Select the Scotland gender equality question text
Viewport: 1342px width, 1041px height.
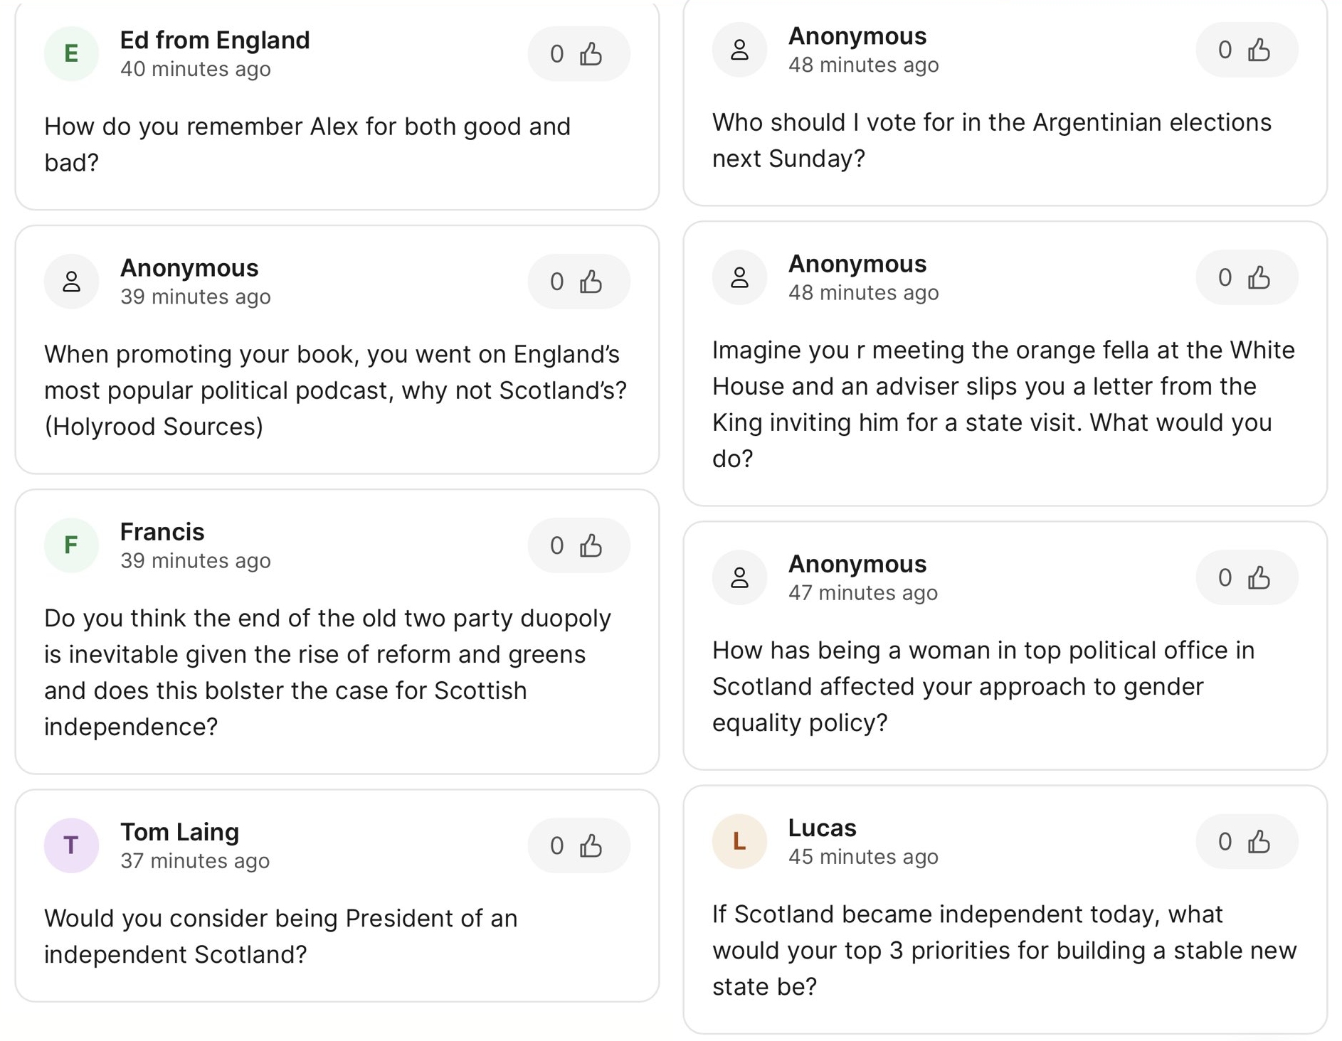pyautogui.click(x=982, y=686)
